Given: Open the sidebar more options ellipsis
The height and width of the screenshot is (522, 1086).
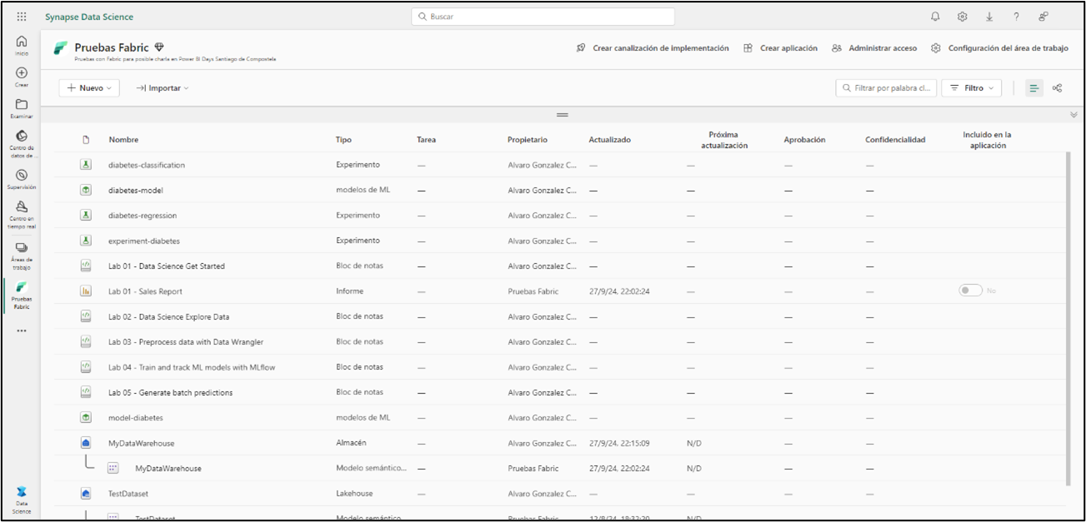Looking at the screenshot, I should point(22,331).
